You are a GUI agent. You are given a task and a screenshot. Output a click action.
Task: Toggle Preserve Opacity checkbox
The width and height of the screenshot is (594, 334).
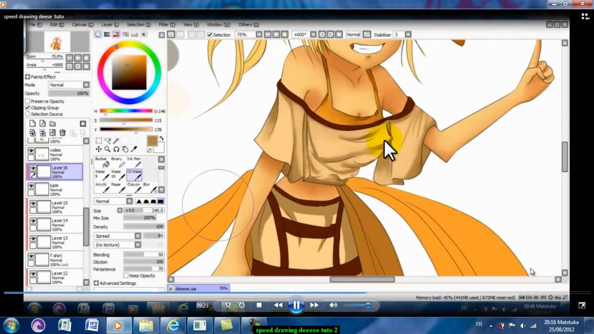point(28,101)
